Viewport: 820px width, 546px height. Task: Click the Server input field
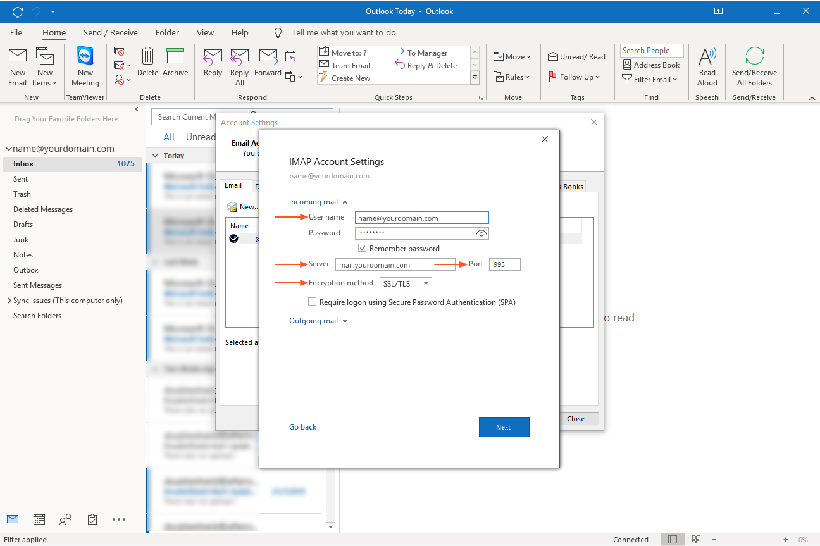coord(395,265)
